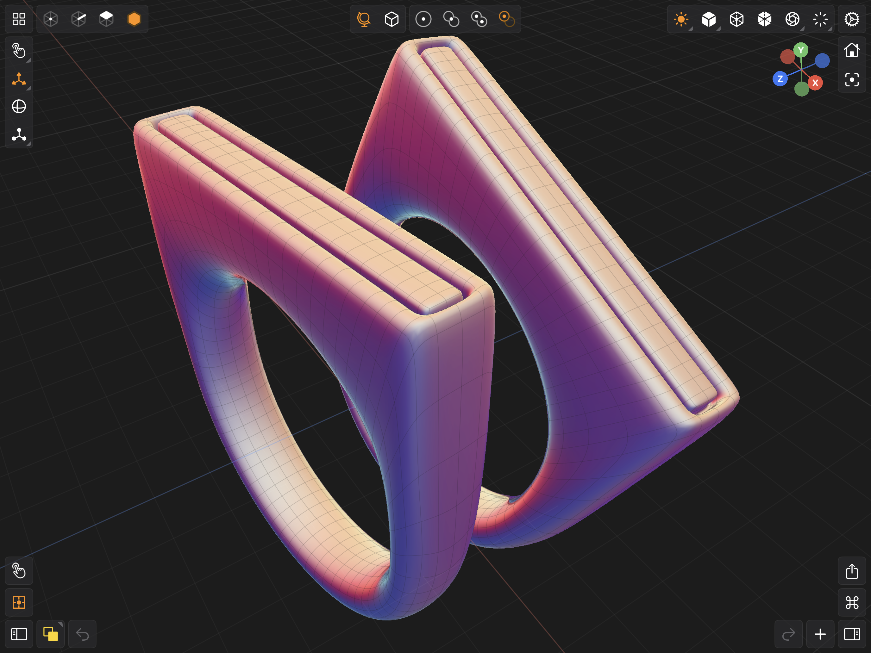This screenshot has height=653, width=871.
Task: Snap view to unlabeled green negative-Y axis dot
Action: point(802,89)
